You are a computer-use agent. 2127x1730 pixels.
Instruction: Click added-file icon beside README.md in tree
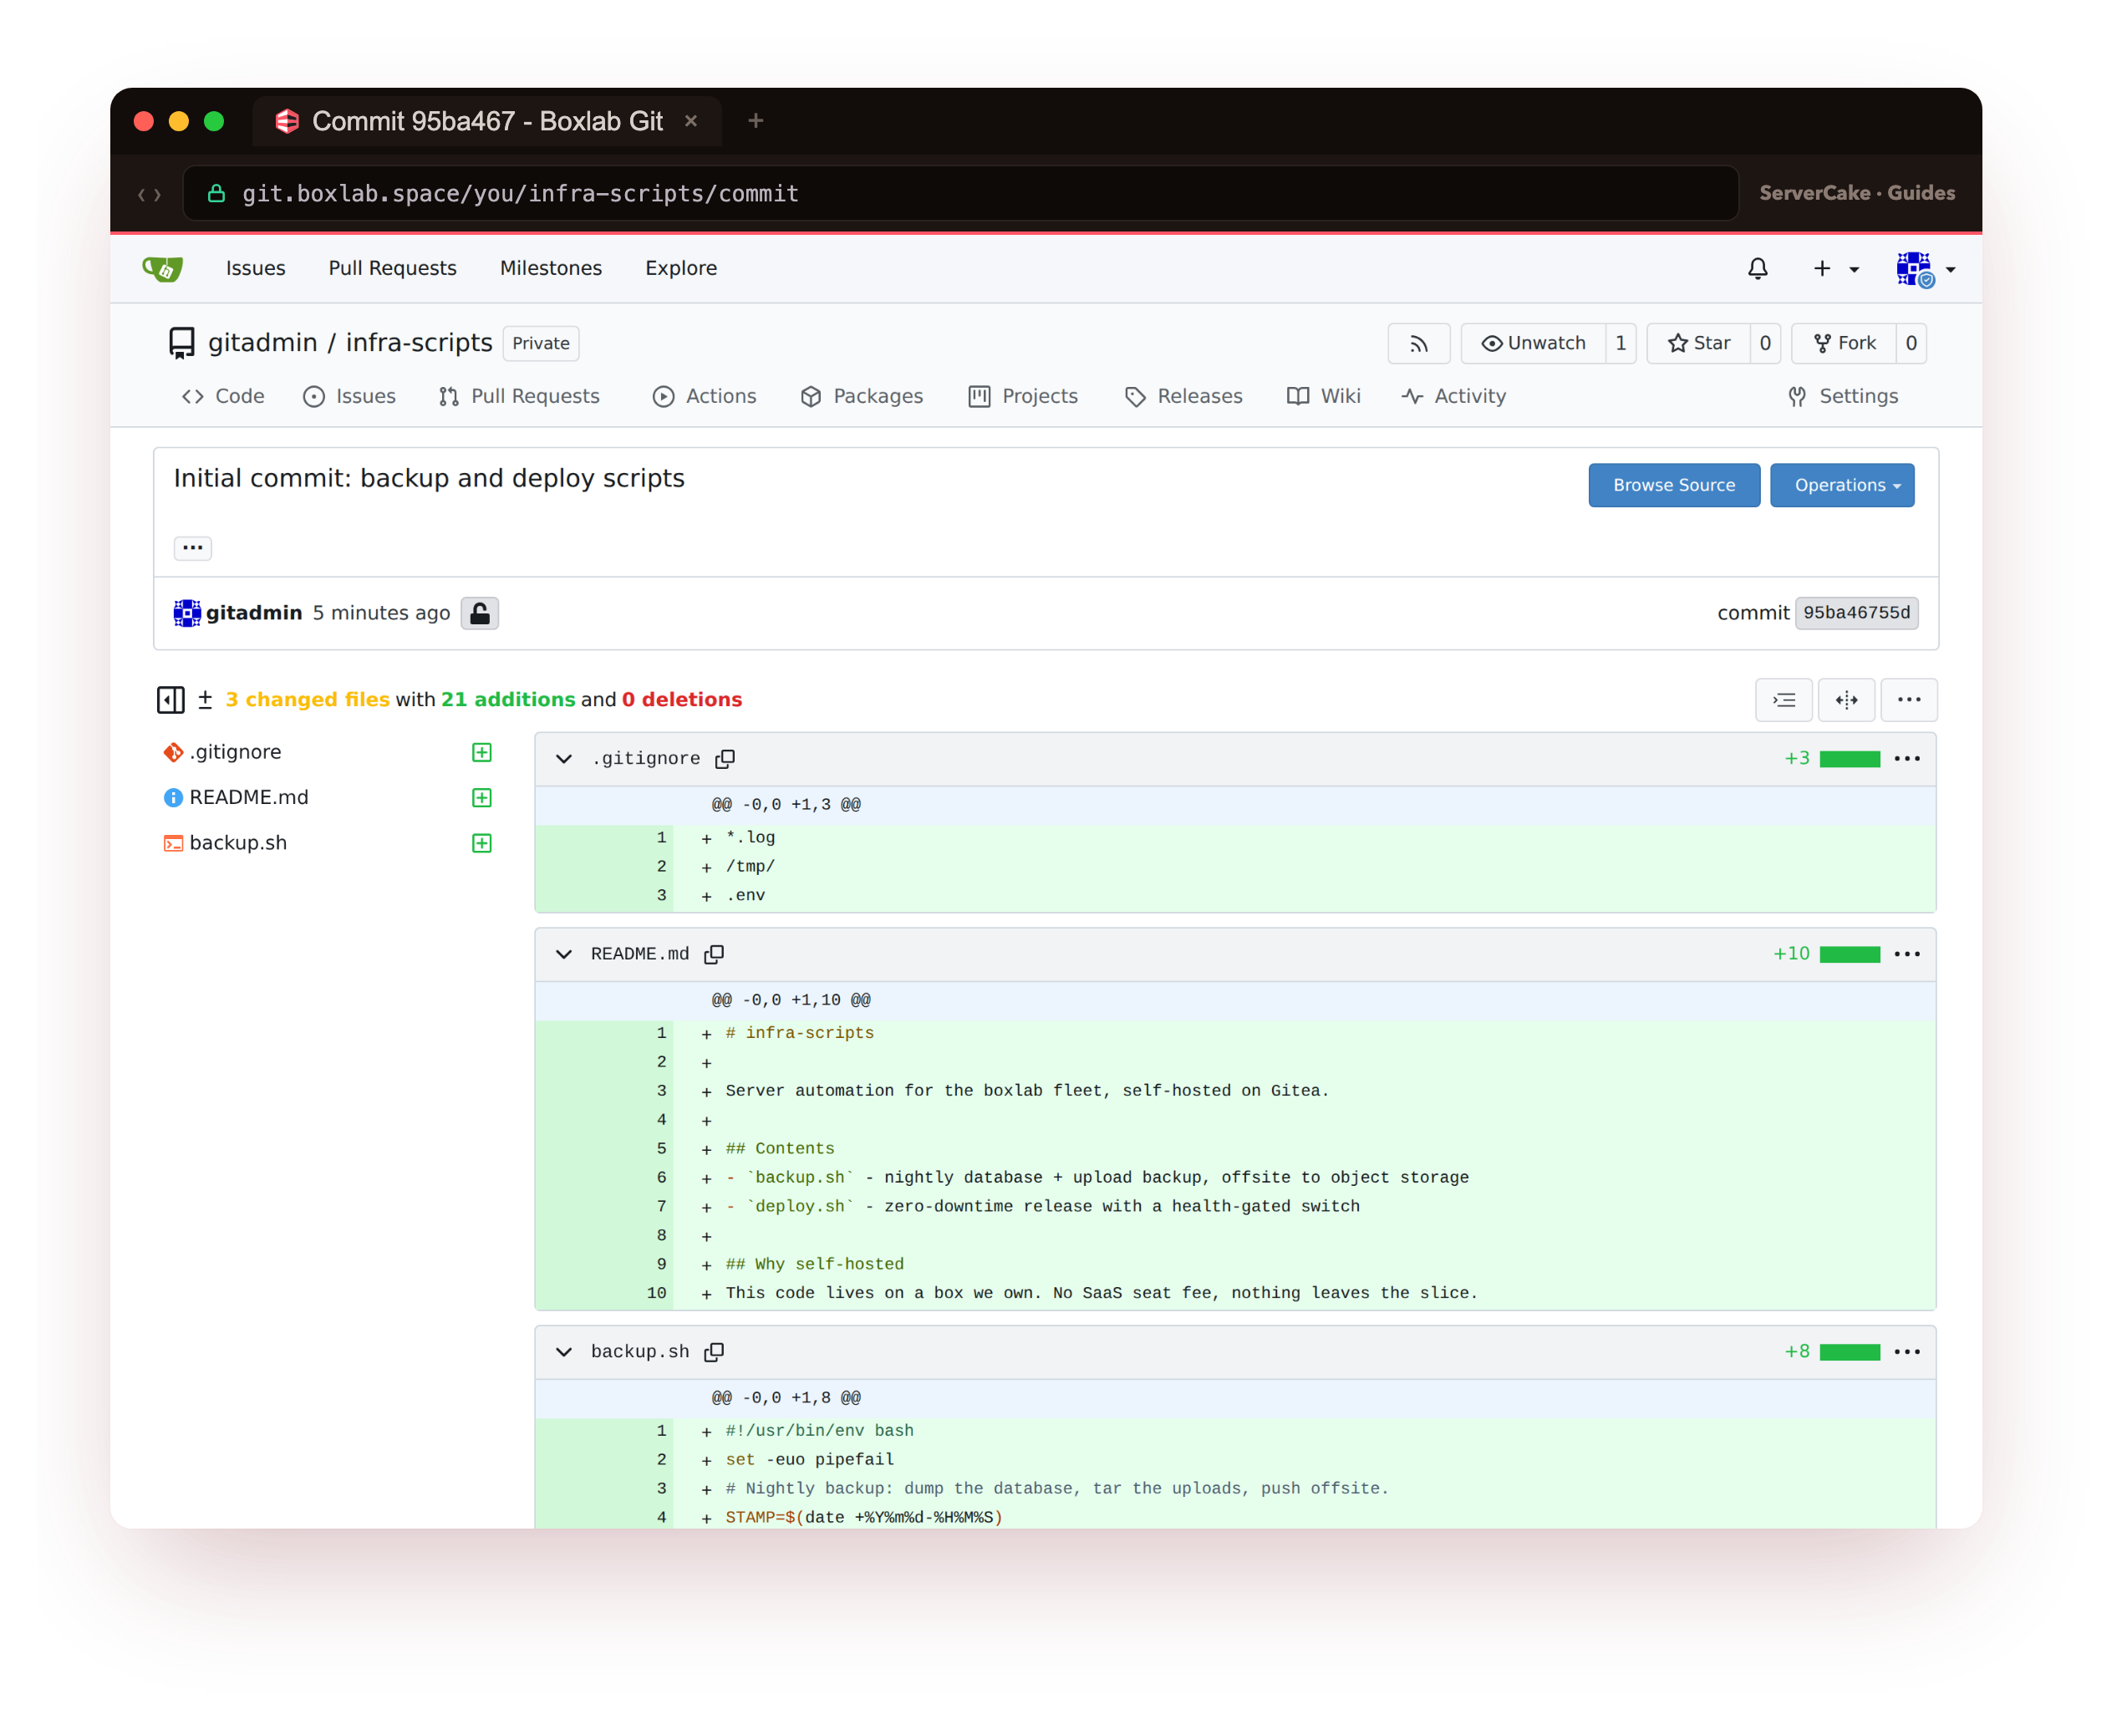(x=481, y=798)
